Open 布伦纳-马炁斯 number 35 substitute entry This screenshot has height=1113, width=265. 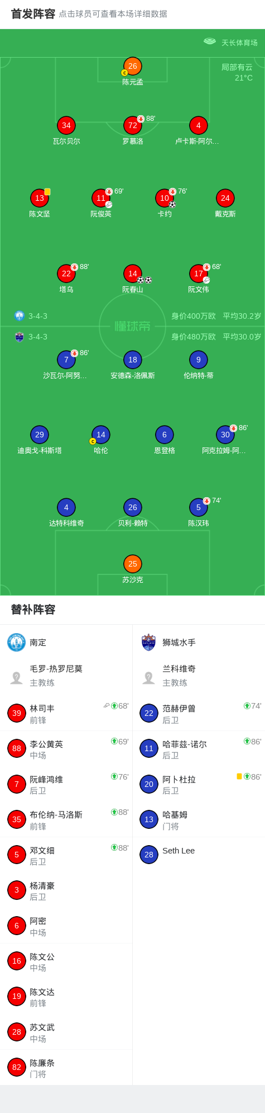point(66,819)
